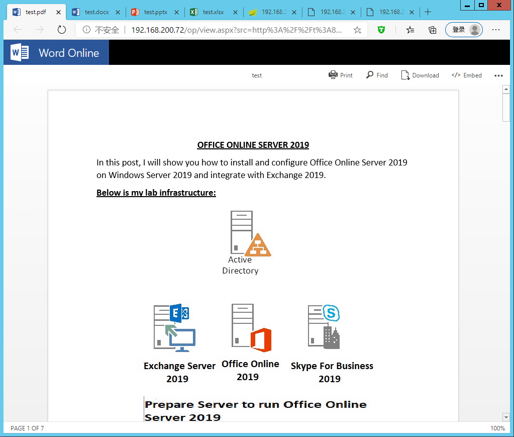Open the three-dot more options in the Word toolbar
This screenshot has width=514, height=437.
tap(498, 75)
